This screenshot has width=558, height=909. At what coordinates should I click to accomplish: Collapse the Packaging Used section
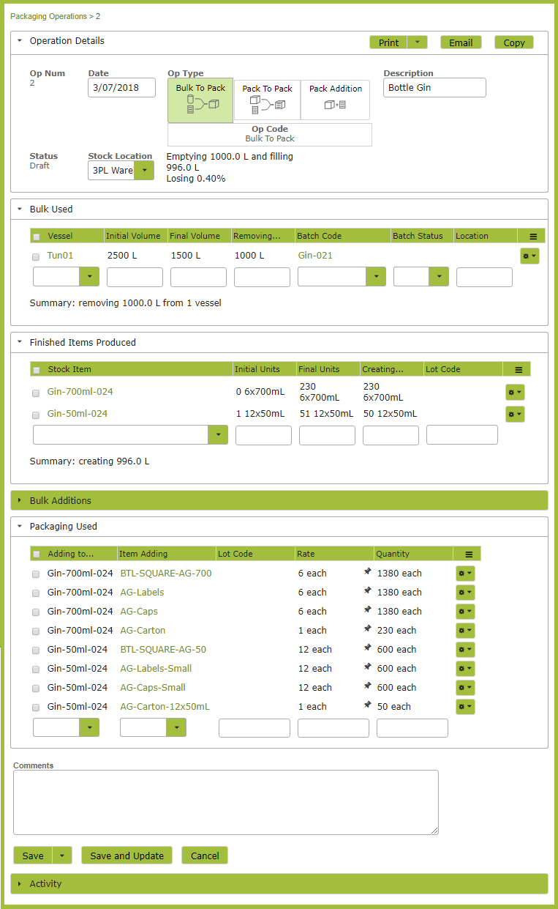point(20,526)
